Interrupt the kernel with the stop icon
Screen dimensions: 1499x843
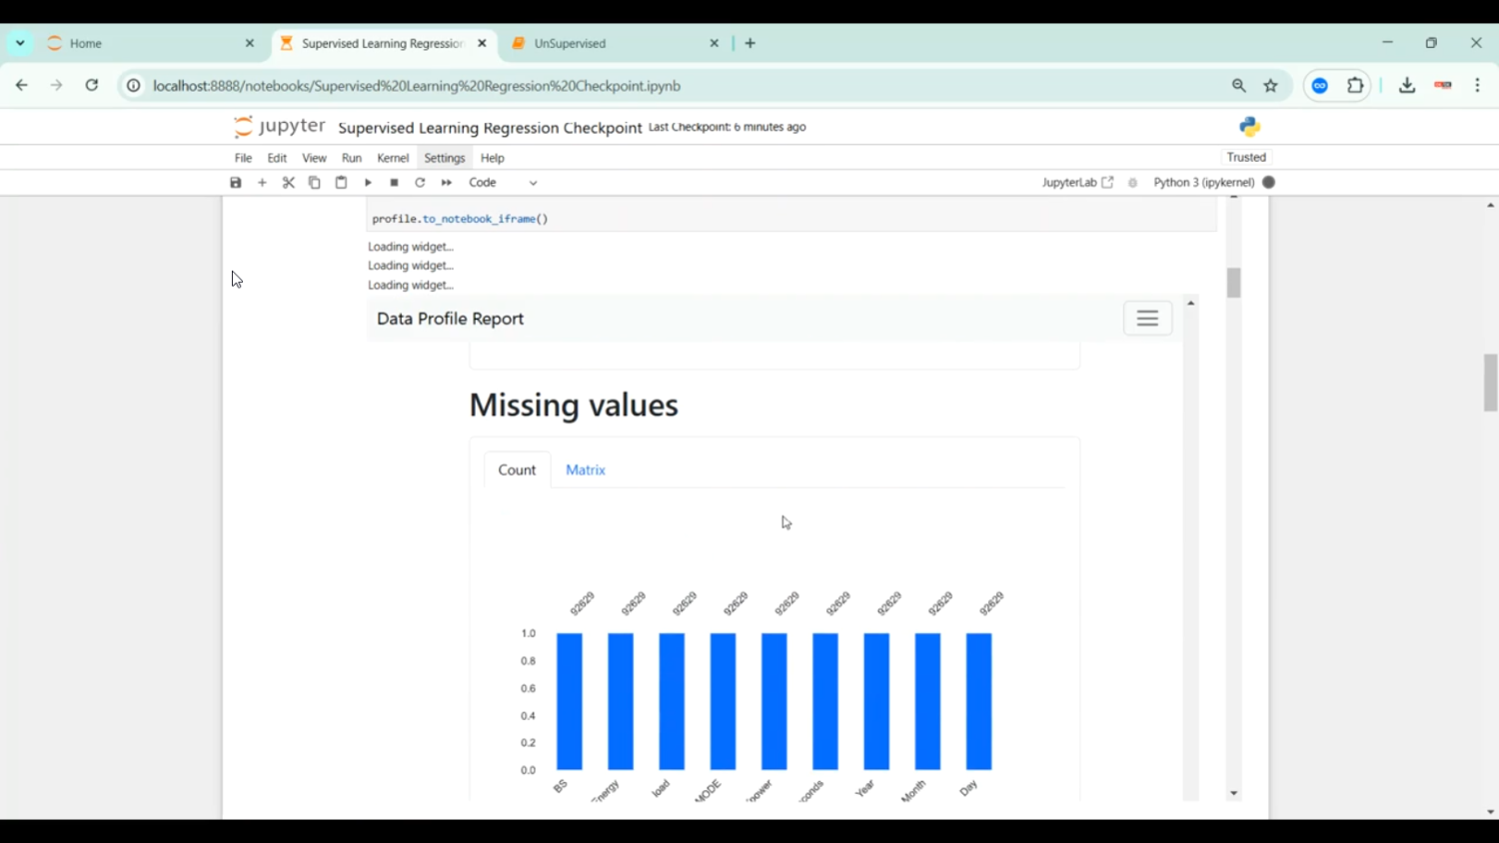click(394, 183)
